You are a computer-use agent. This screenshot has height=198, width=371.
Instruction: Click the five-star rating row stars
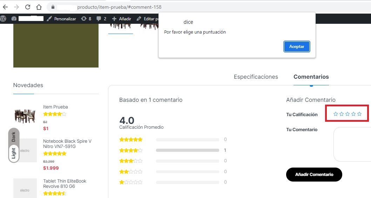(131, 140)
